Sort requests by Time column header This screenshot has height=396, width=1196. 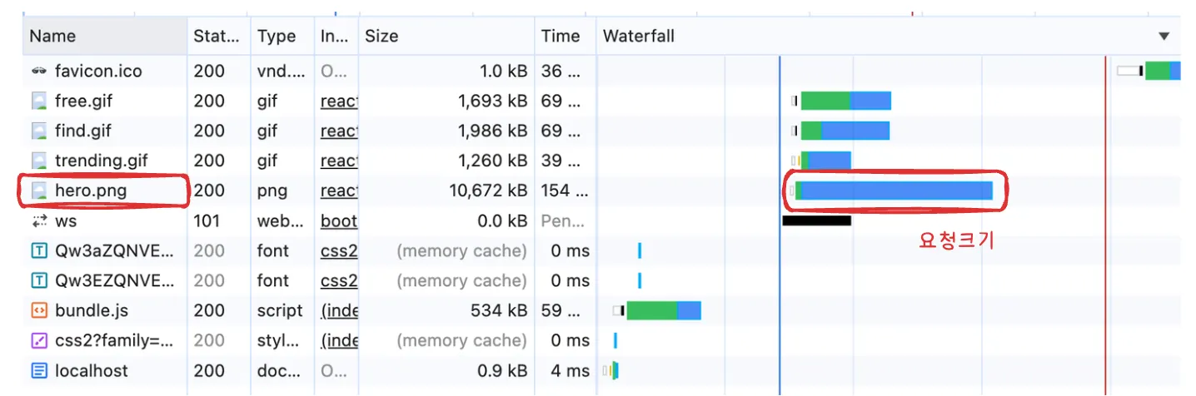pos(560,37)
